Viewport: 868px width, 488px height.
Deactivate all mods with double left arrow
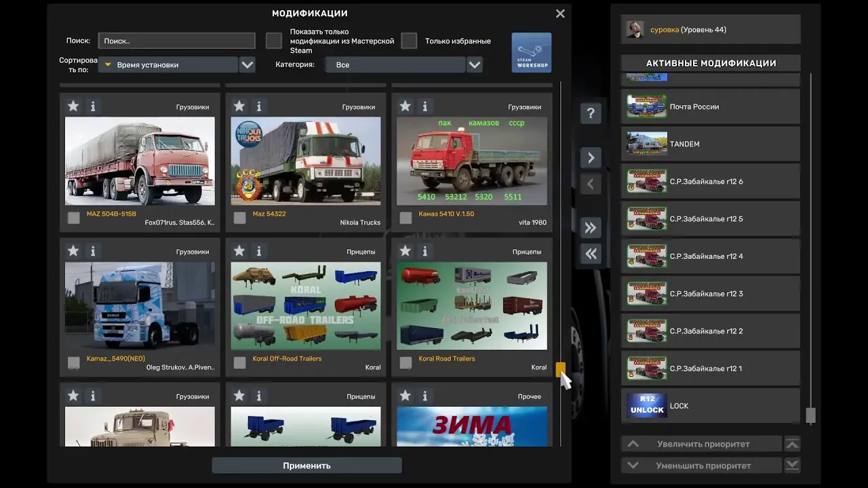591,253
